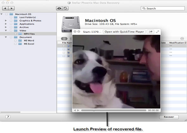The image size is (187, 133).
Task: Check the MS Word checkbox
Action: (16, 41)
